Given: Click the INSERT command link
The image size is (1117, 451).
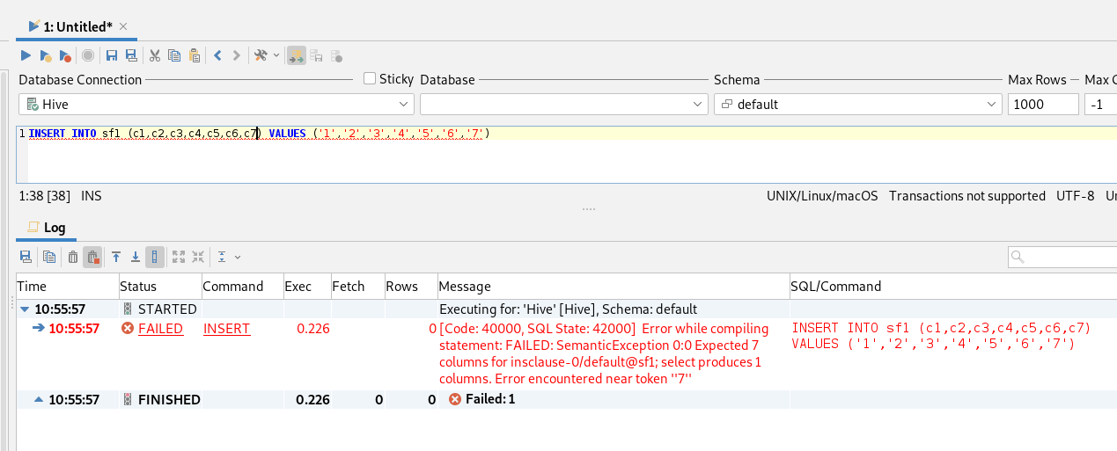Looking at the screenshot, I should (x=226, y=329).
